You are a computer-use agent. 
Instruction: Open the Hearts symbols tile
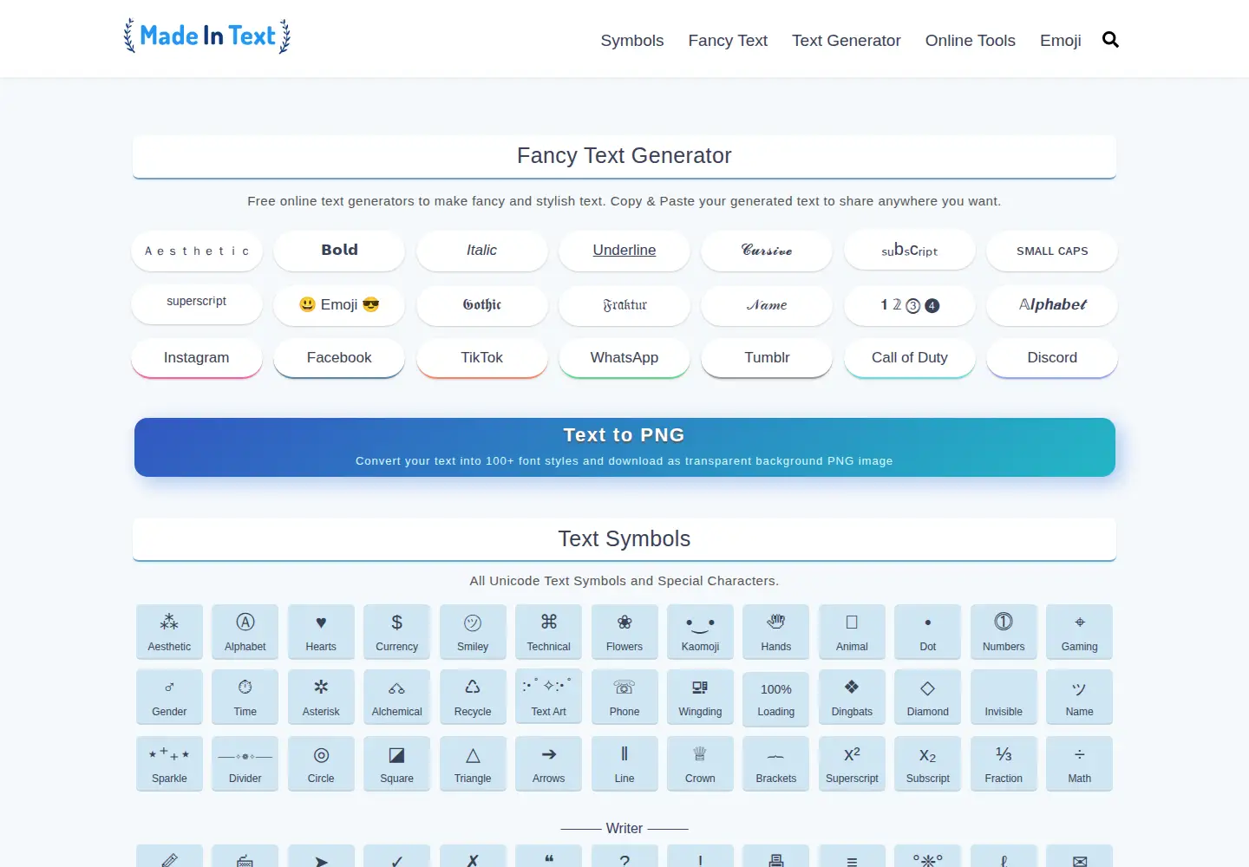321,632
